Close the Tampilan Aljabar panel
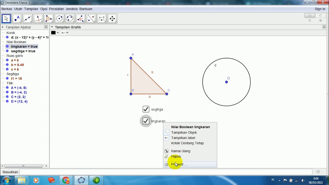This screenshot has width=329, height=185. 46,27
